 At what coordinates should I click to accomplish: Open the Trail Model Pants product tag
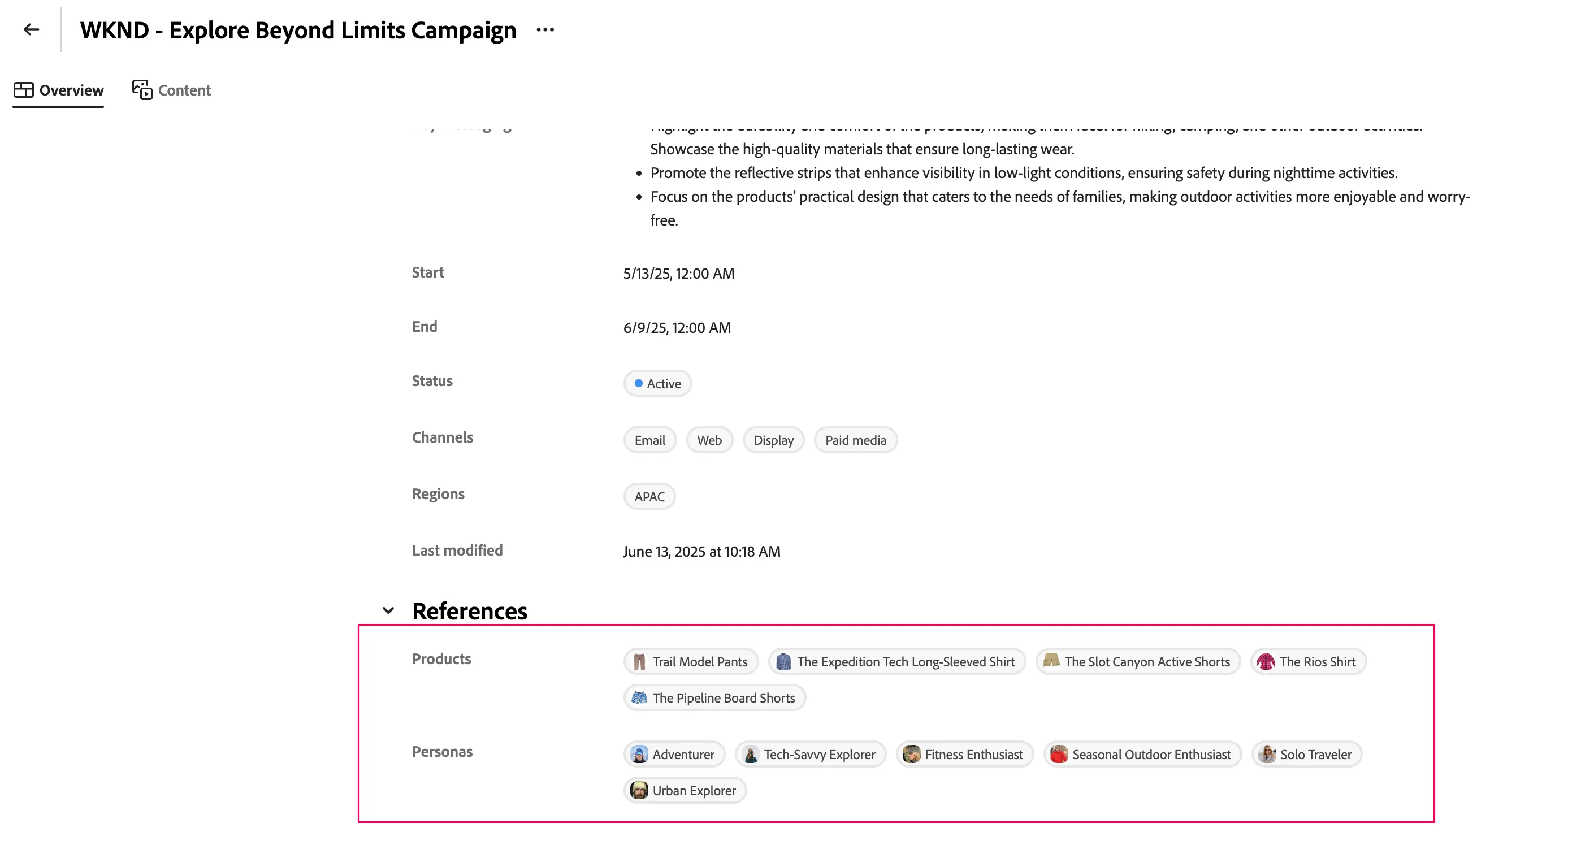click(x=691, y=662)
